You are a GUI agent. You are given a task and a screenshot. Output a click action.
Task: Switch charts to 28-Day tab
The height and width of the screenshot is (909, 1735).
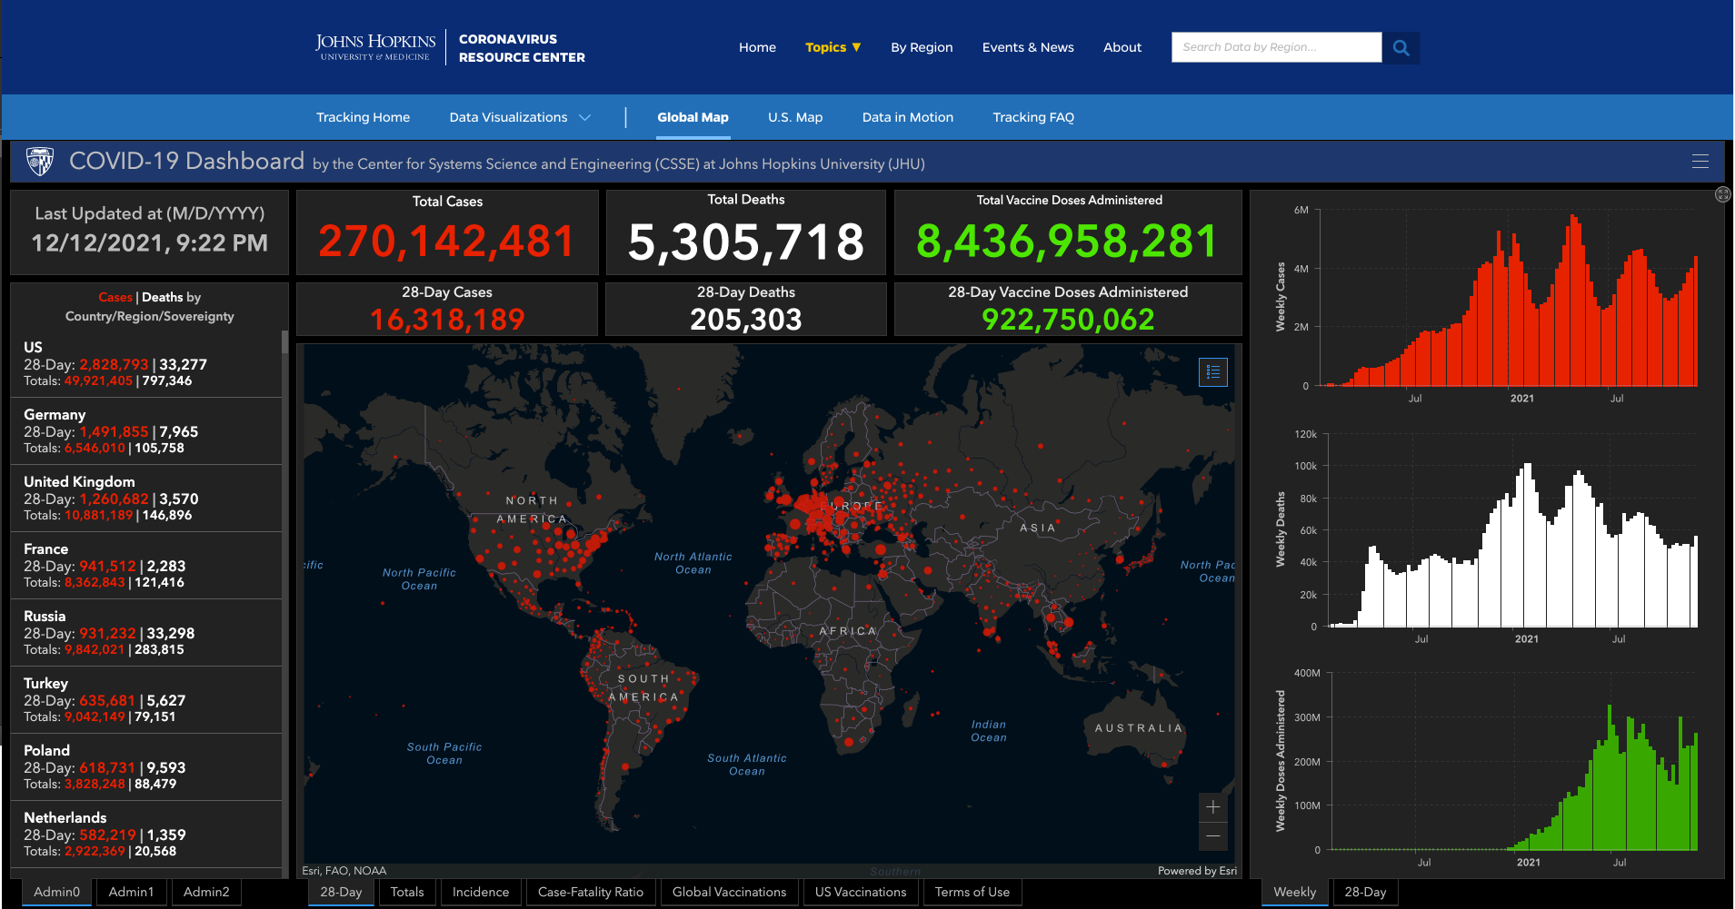pos(1365,892)
